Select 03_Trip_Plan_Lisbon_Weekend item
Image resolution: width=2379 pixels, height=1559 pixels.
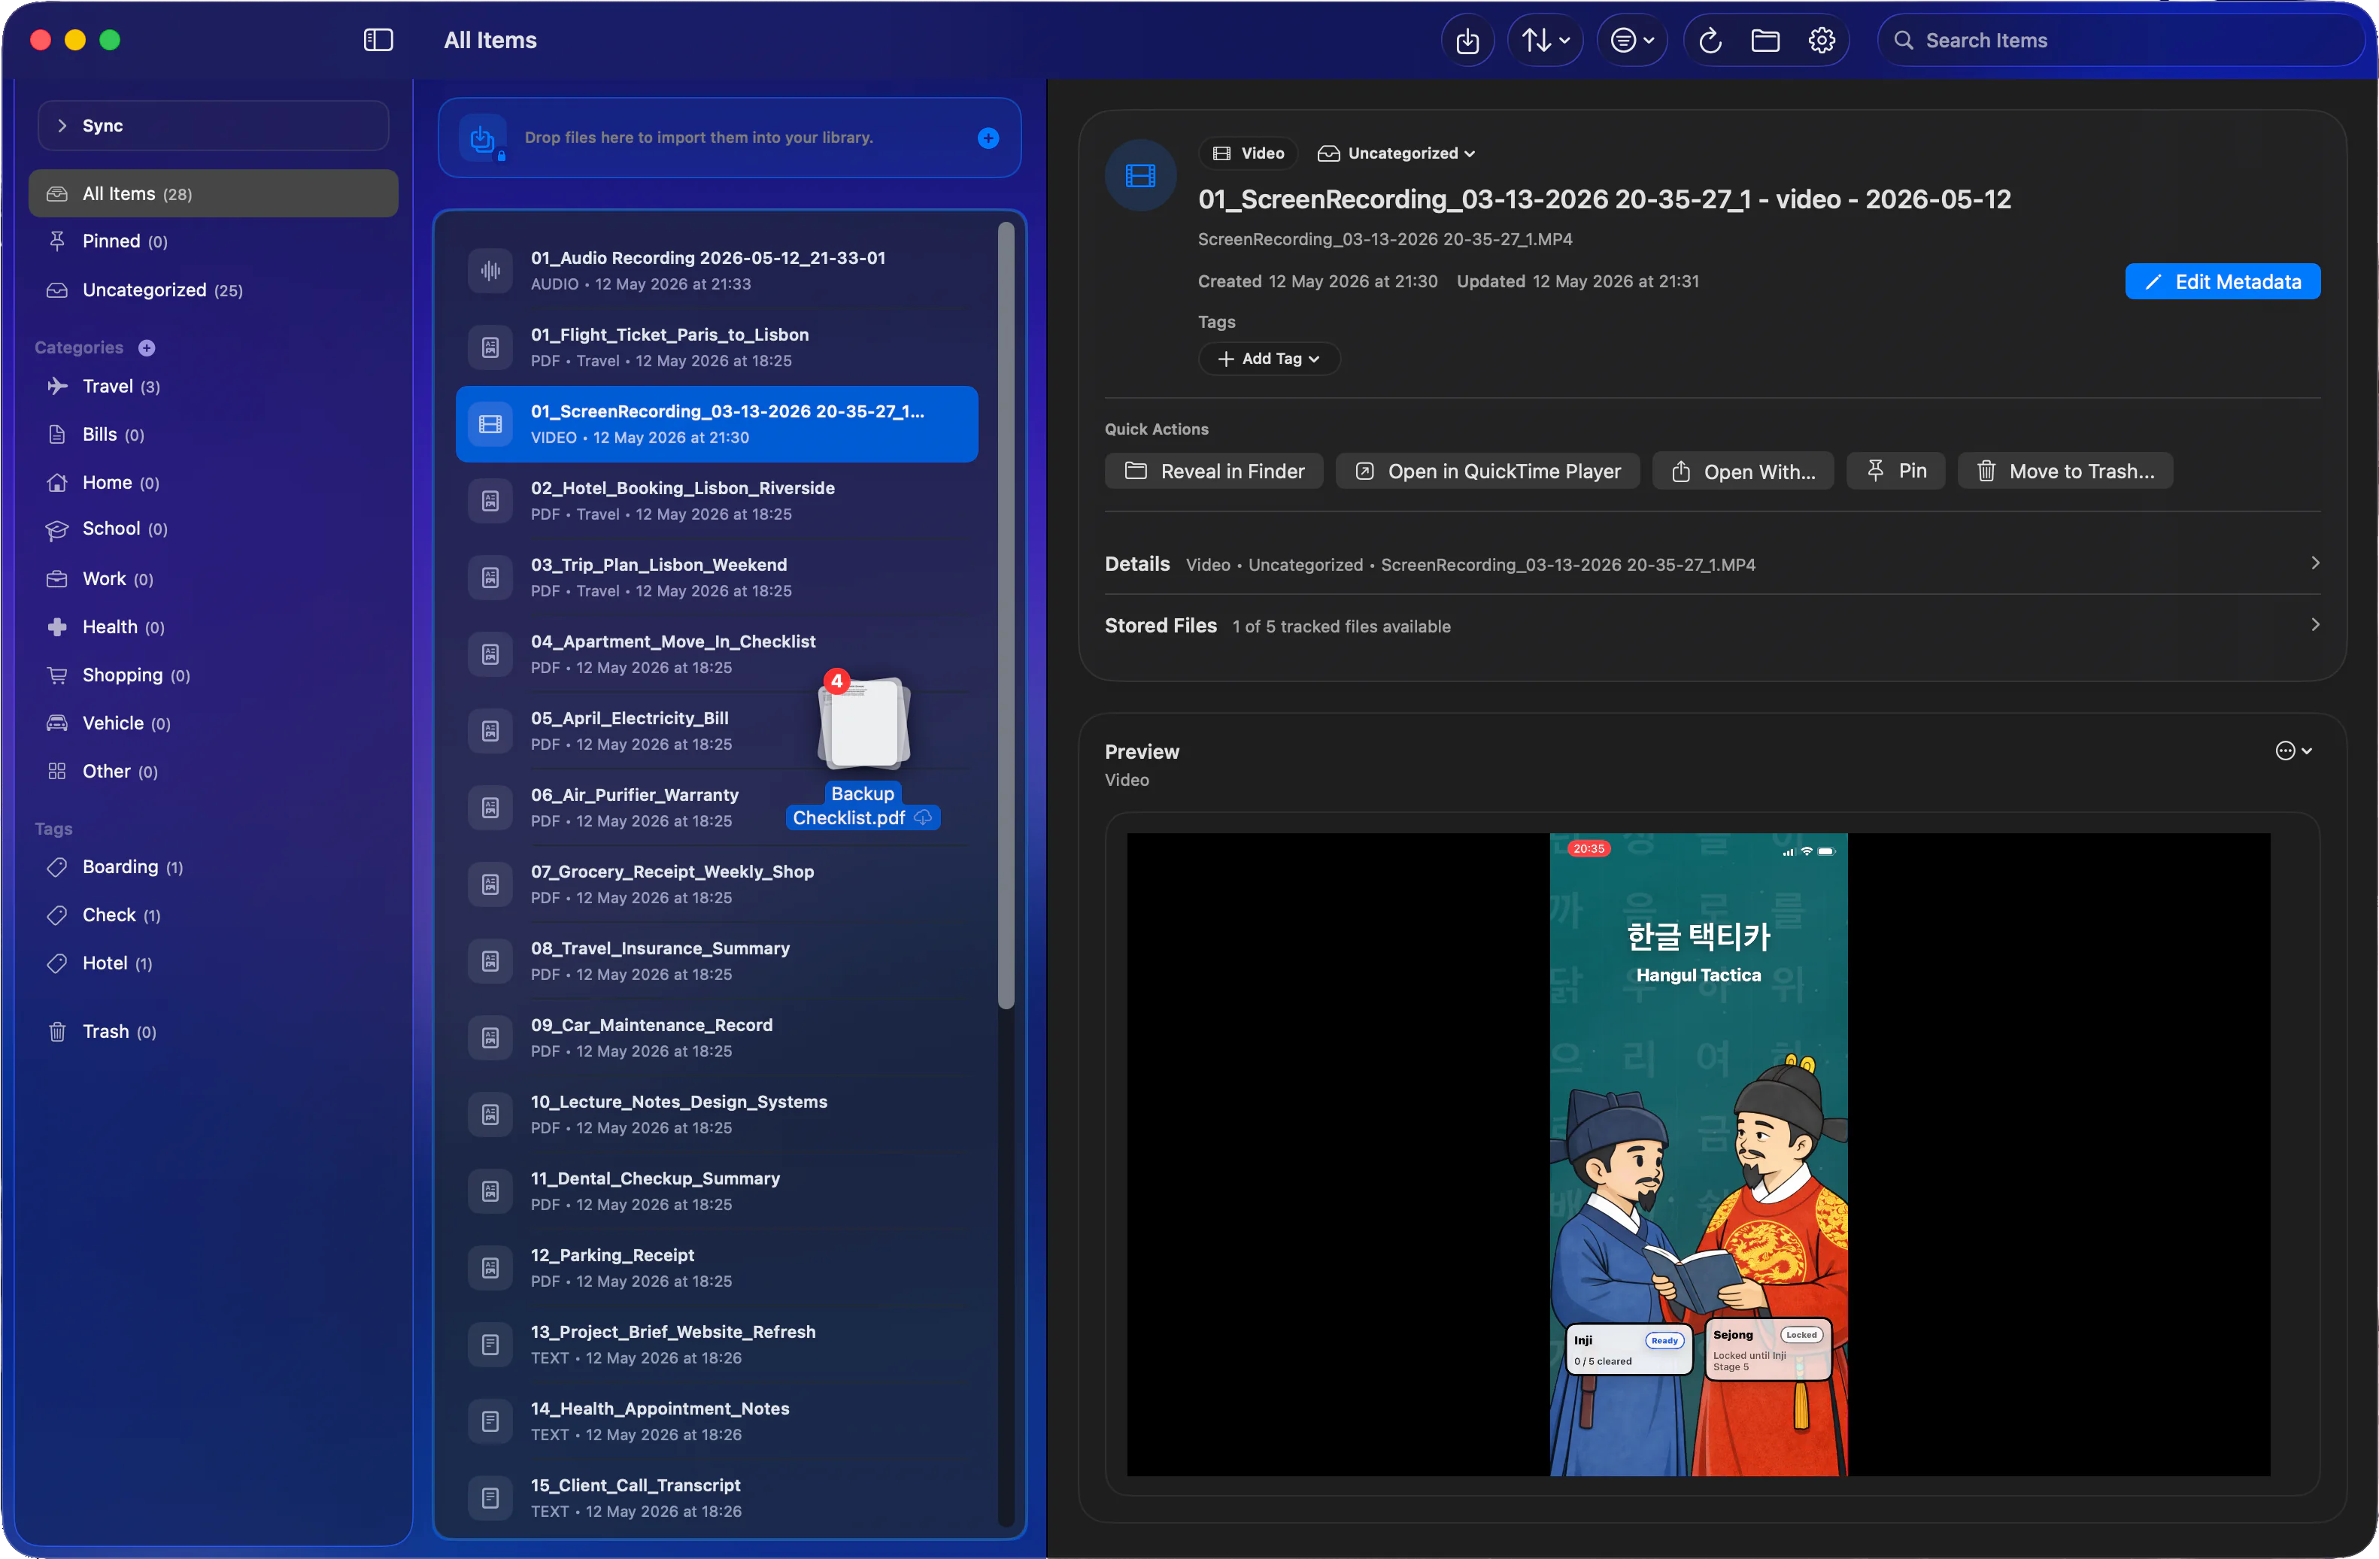717,578
